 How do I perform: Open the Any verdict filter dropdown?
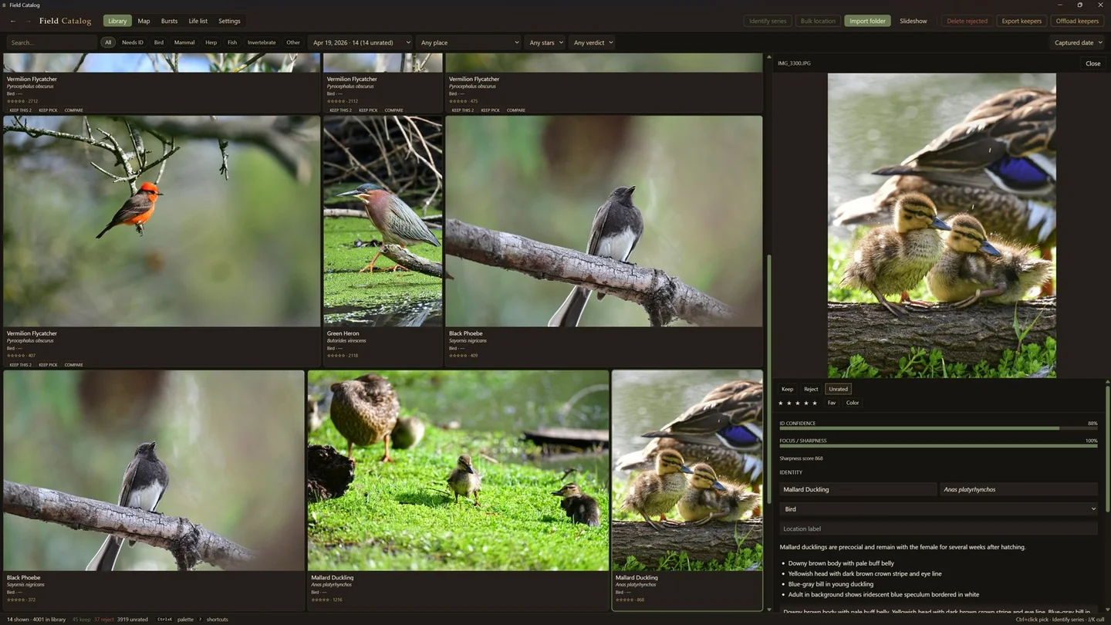593,42
